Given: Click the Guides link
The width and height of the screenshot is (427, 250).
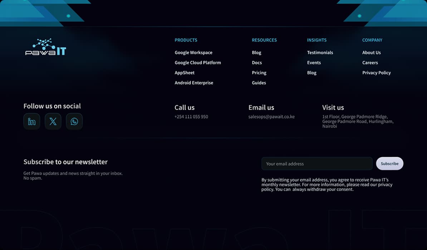Looking at the screenshot, I should tap(259, 82).
